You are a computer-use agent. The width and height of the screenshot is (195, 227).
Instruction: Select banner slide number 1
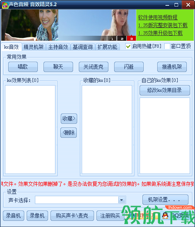pyautogui.click(x=112, y=39)
